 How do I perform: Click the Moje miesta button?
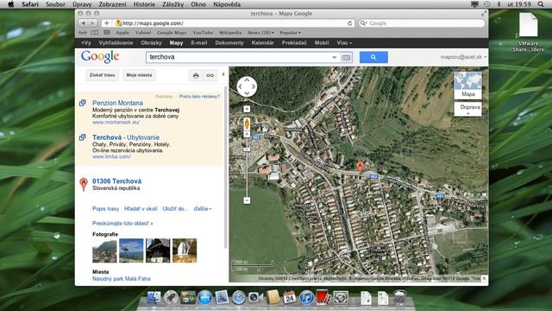[139, 75]
